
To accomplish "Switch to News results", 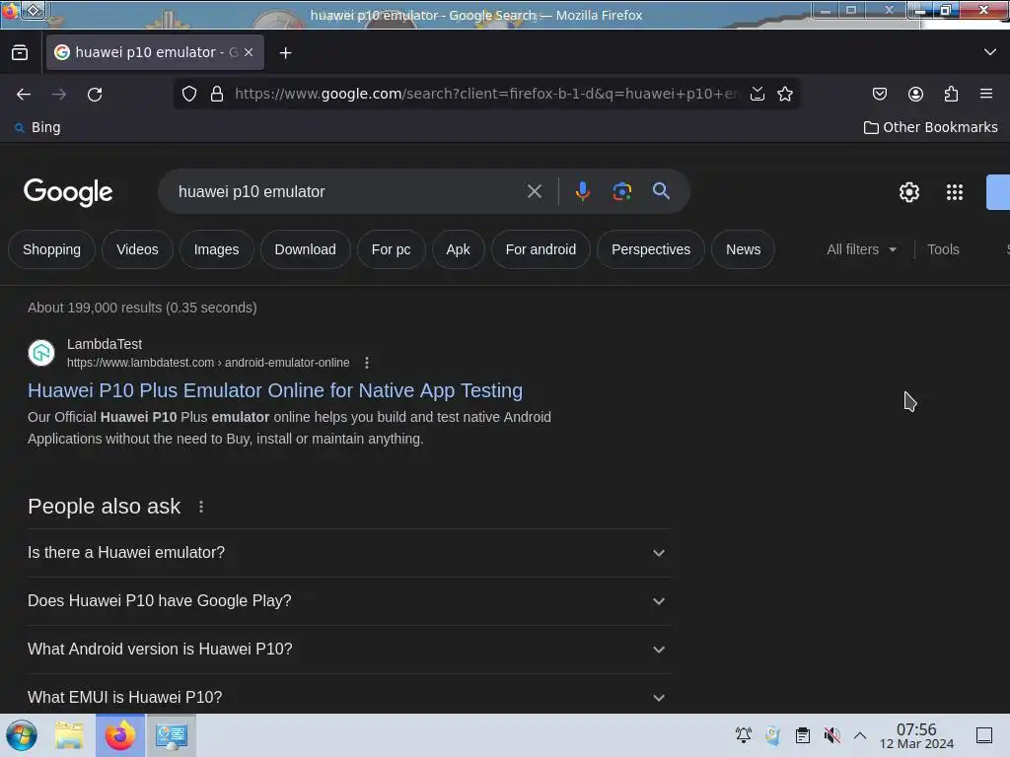I will pyautogui.click(x=744, y=249).
